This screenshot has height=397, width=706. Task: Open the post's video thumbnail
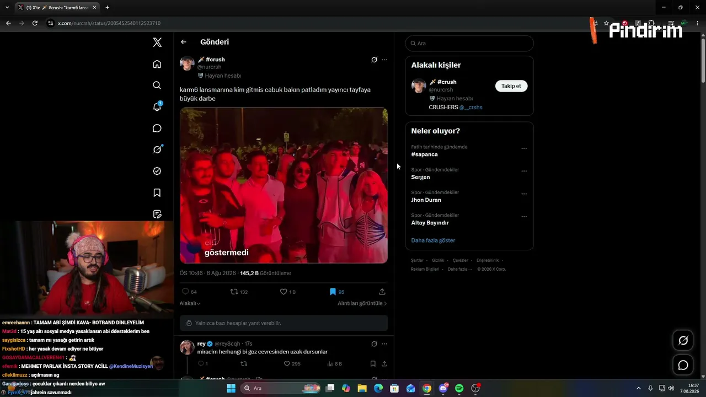tap(284, 185)
